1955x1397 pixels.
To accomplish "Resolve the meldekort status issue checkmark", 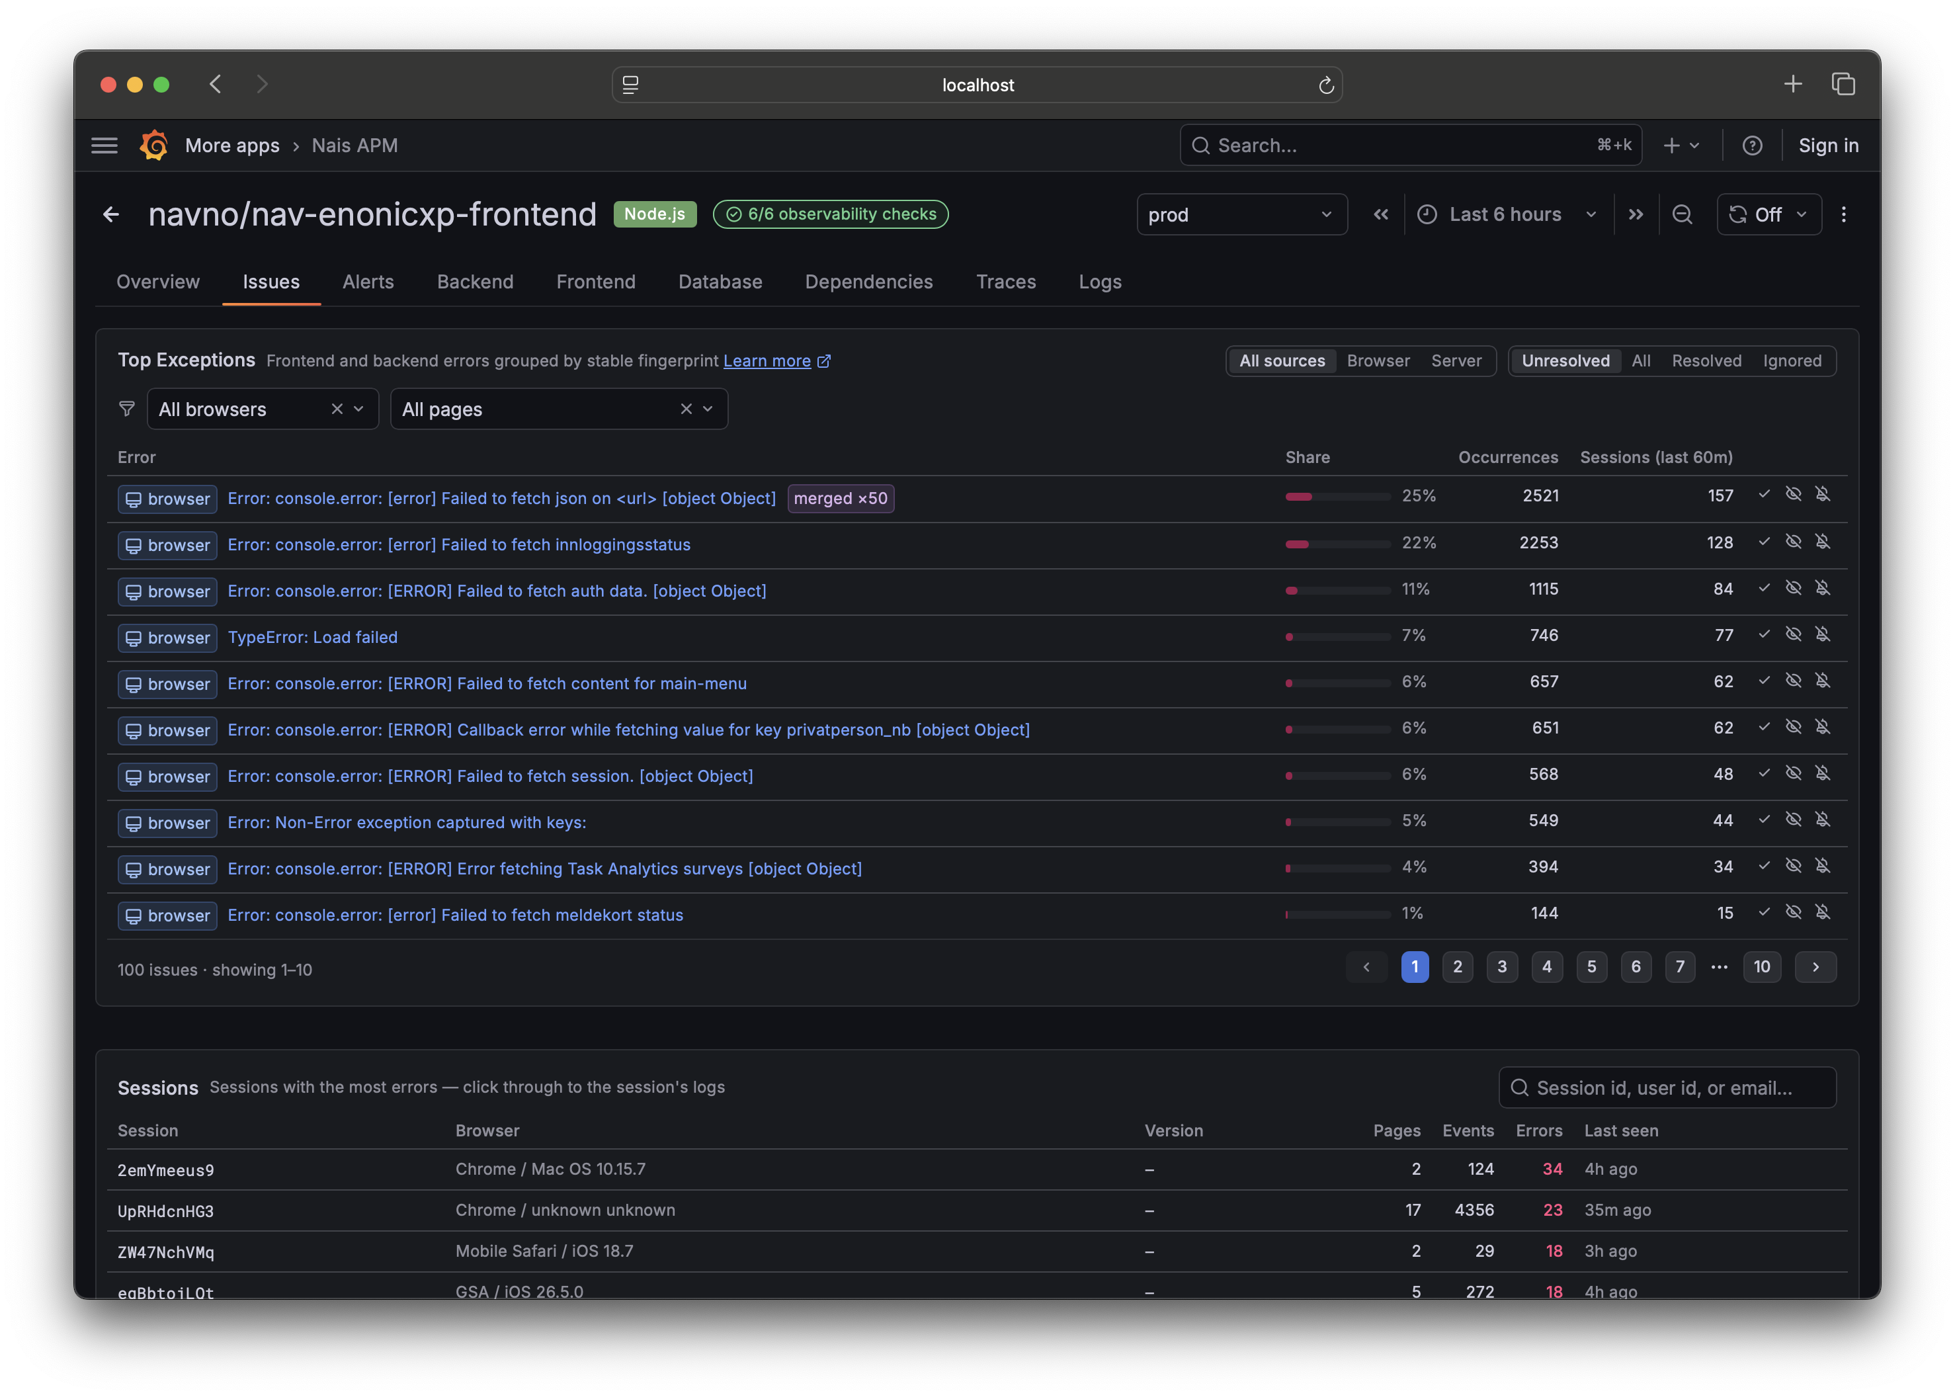I will coord(1763,912).
